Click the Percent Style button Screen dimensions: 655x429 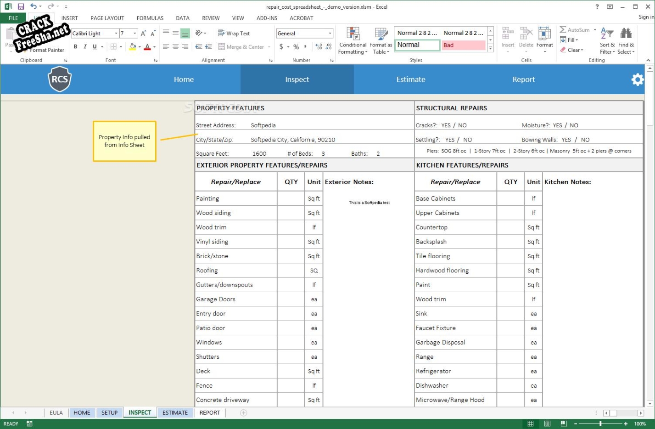(296, 47)
